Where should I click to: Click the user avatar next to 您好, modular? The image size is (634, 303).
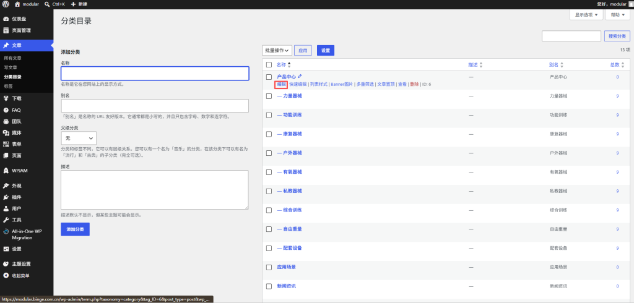(x=631, y=4)
